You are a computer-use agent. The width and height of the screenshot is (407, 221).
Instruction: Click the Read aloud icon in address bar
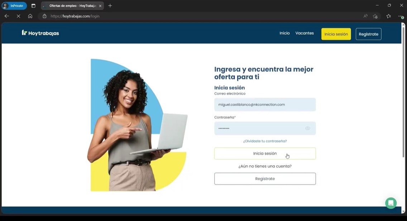tap(365, 16)
